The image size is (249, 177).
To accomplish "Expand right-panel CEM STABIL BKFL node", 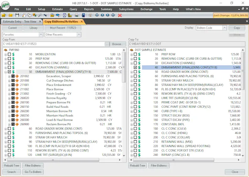I will click(x=132, y=124).
